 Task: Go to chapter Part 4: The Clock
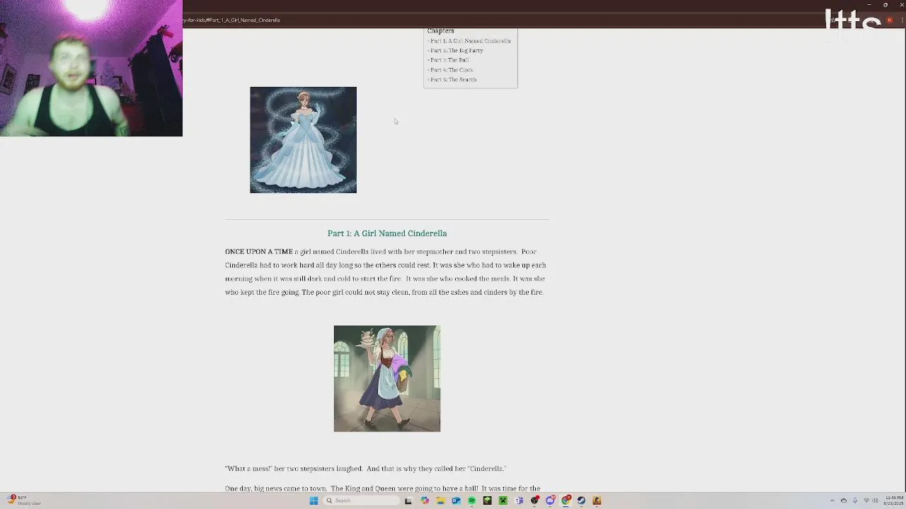(x=452, y=70)
